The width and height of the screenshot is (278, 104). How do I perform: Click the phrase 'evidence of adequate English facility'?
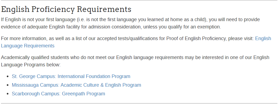(x=44, y=27)
